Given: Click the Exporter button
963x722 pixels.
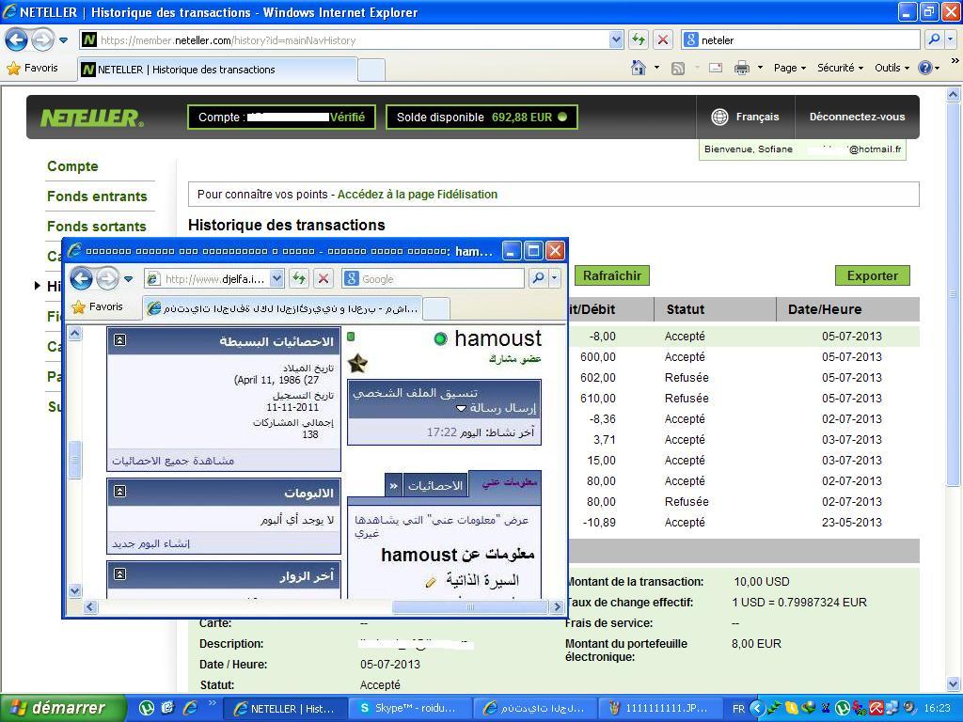Looking at the screenshot, I should pyautogui.click(x=872, y=275).
